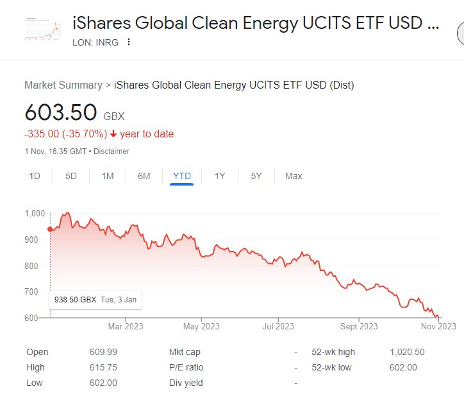Click the 938.50 GBX Tue, 3 Jan tooltip

(x=95, y=299)
